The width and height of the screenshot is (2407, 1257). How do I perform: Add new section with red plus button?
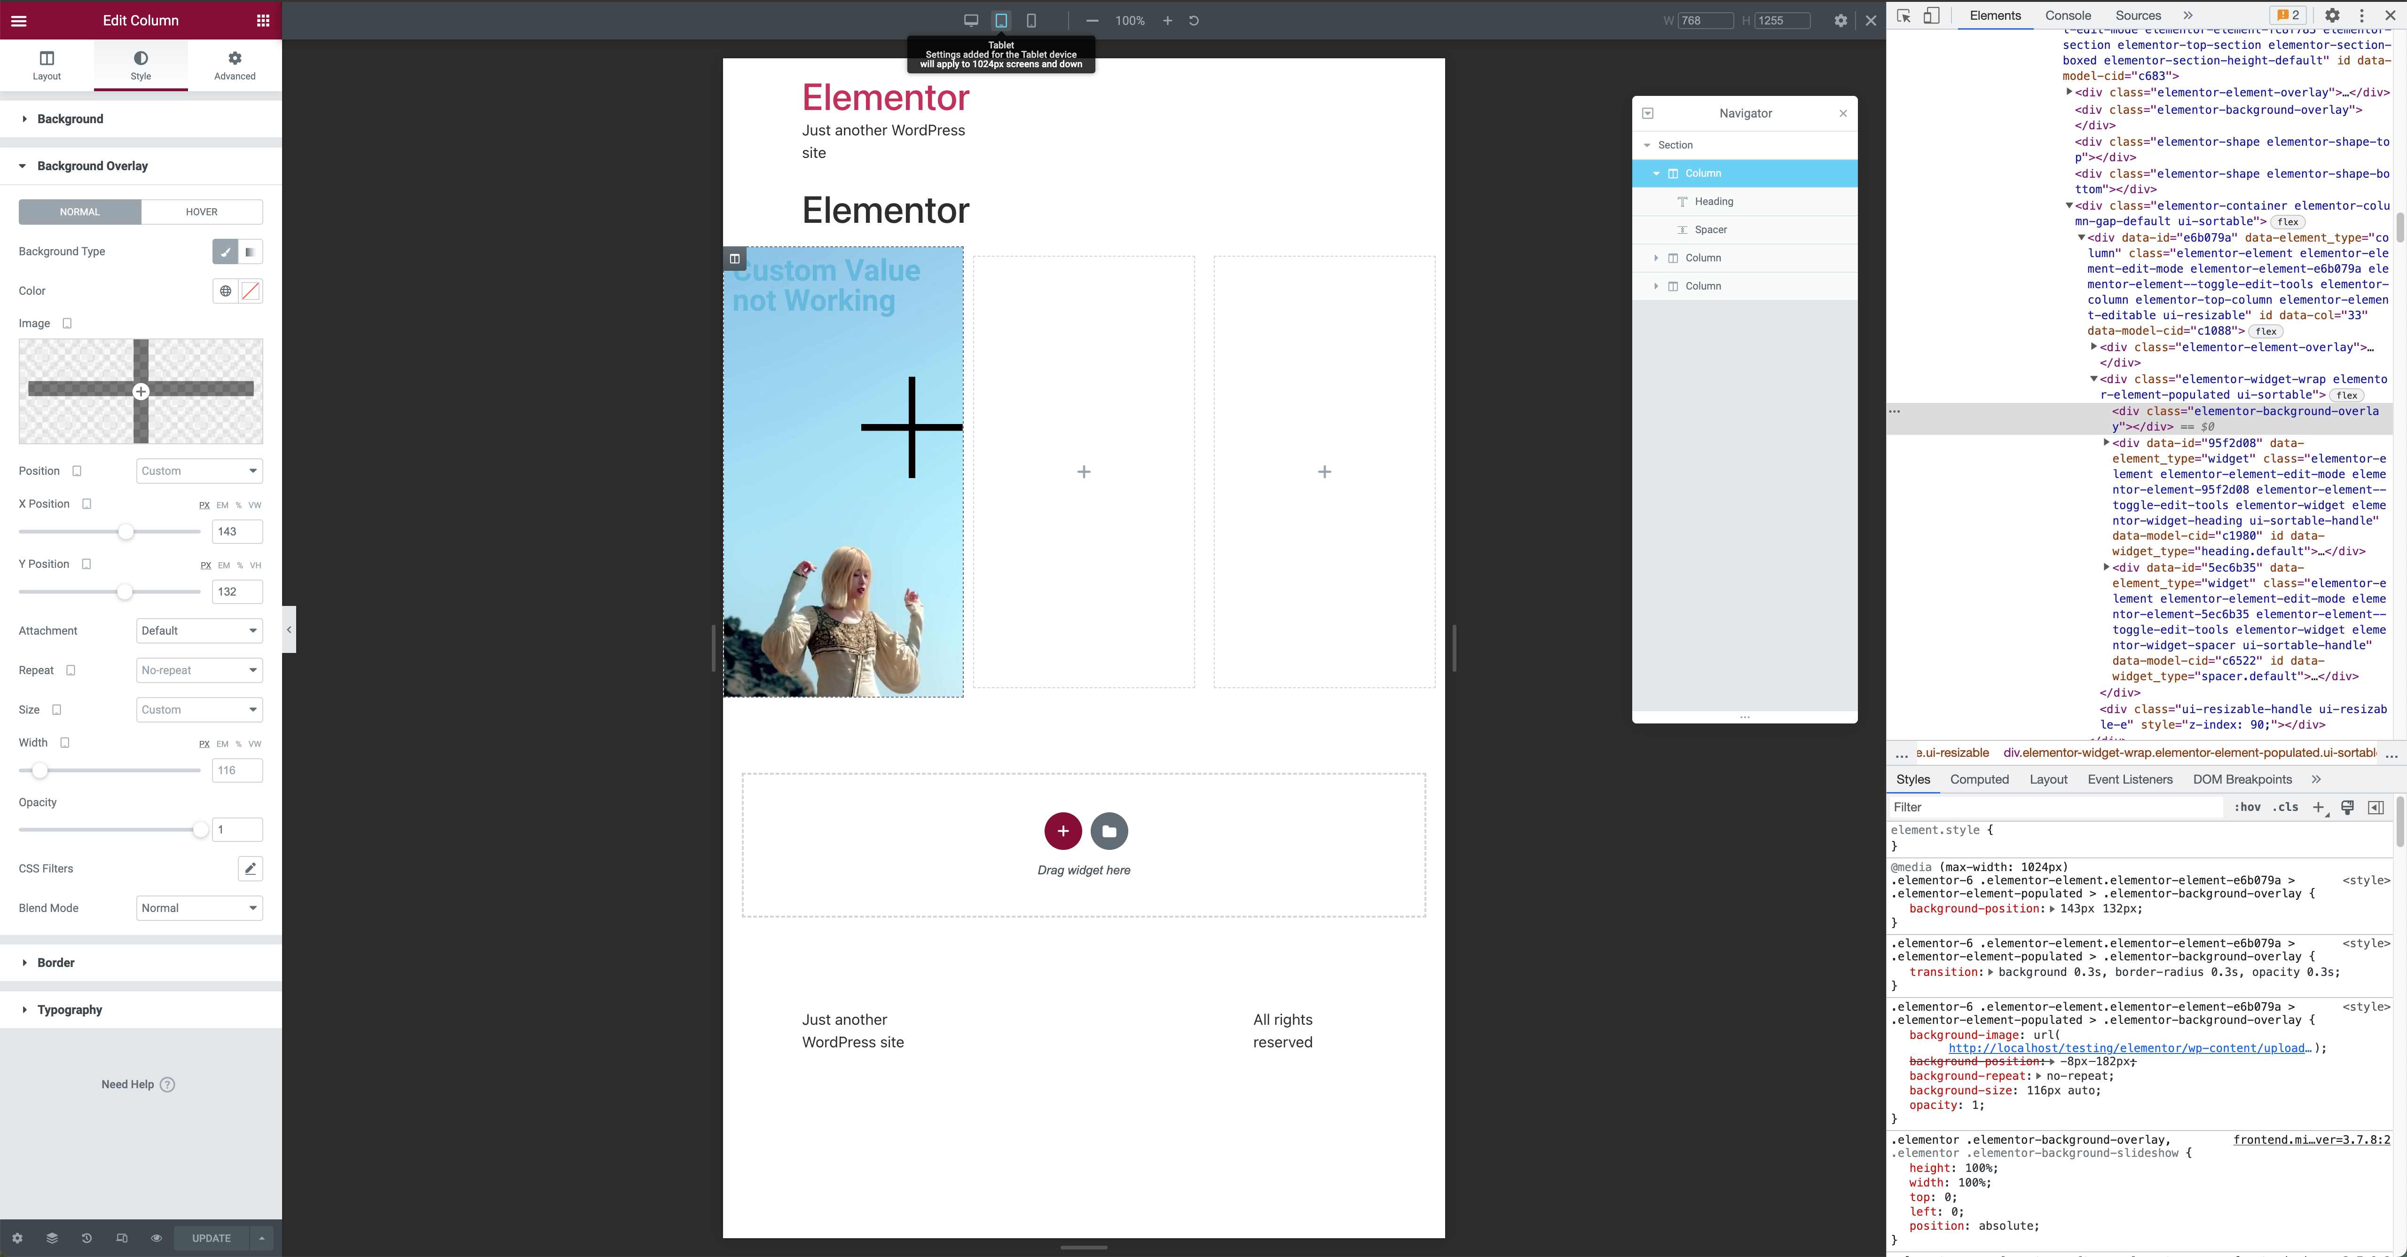pyautogui.click(x=1062, y=831)
